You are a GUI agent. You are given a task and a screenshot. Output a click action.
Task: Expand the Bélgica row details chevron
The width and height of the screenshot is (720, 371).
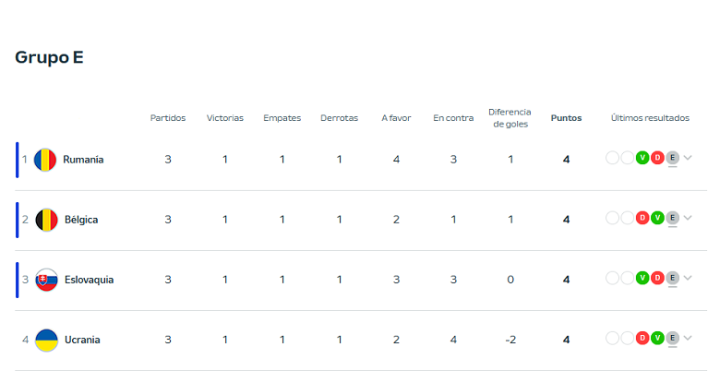point(688,218)
